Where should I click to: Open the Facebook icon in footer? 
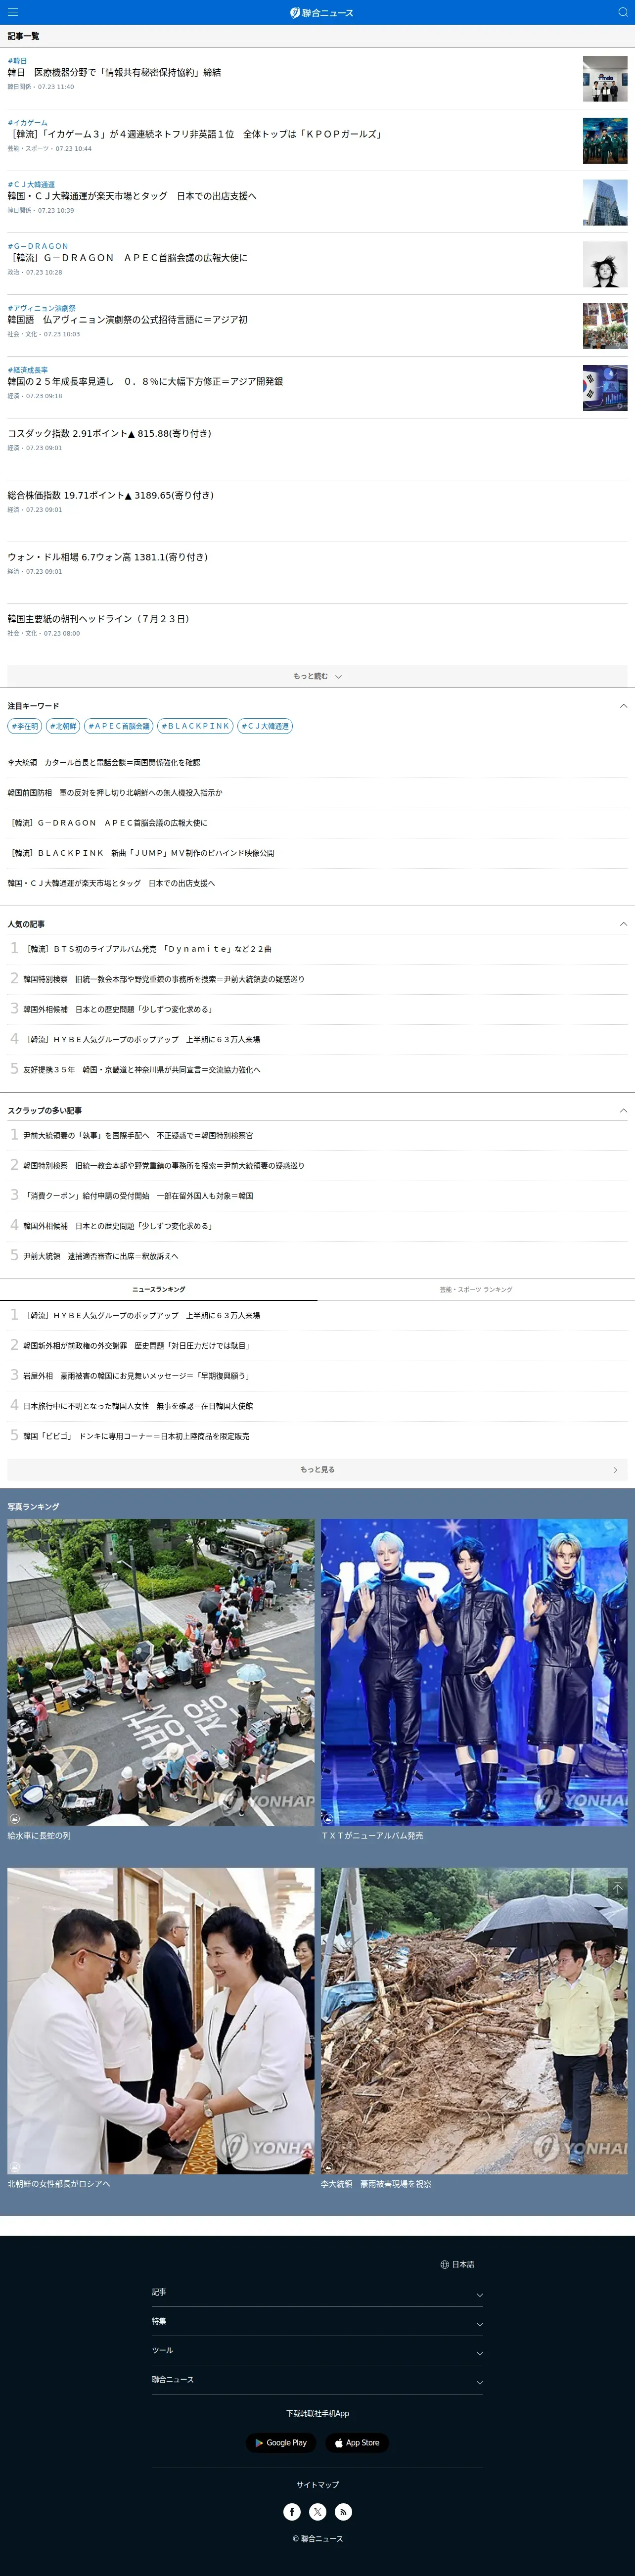coord(292,2511)
